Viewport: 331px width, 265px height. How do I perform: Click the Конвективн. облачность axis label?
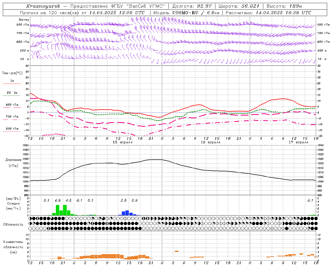point(13,247)
